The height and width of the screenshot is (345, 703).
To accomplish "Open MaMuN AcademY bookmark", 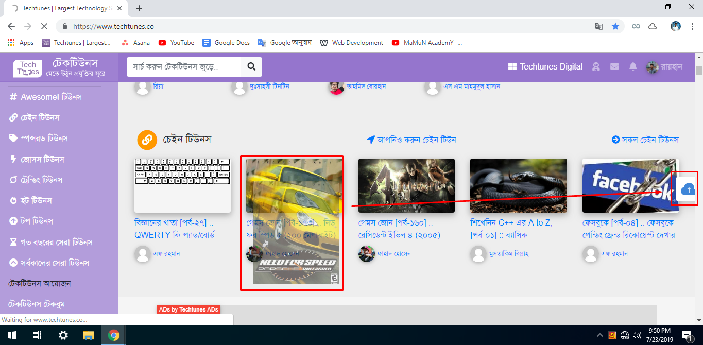I will click(x=427, y=43).
